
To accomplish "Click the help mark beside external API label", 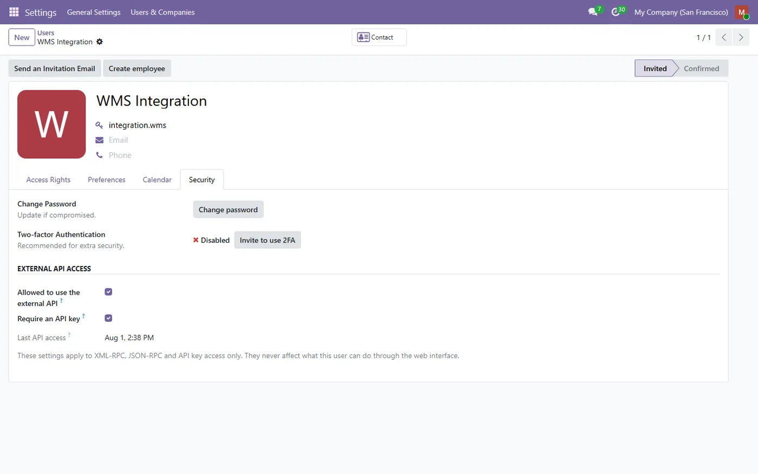I will pyautogui.click(x=61, y=301).
